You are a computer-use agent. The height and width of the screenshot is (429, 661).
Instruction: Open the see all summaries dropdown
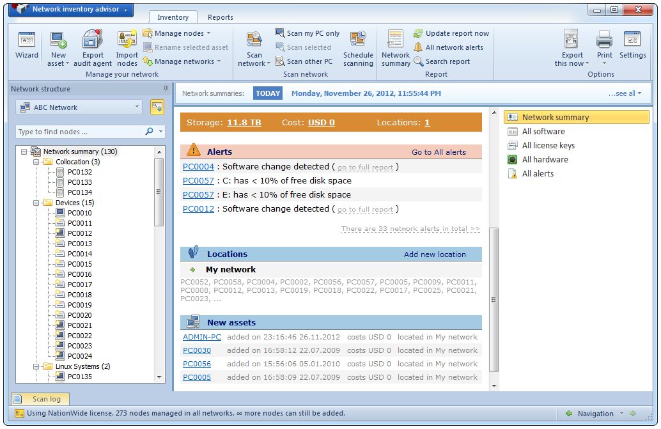tap(625, 93)
